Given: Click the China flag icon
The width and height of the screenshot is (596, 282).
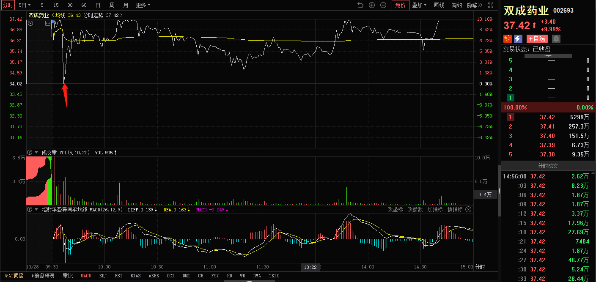Looking at the screenshot, I should coord(507,38).
